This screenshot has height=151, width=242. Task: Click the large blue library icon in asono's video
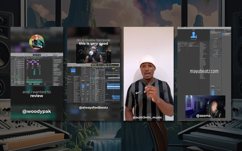point(193,35)
